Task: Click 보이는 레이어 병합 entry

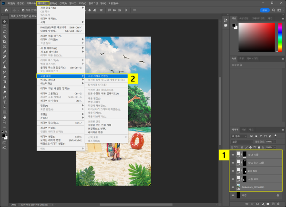Action: tap(61, 141)
